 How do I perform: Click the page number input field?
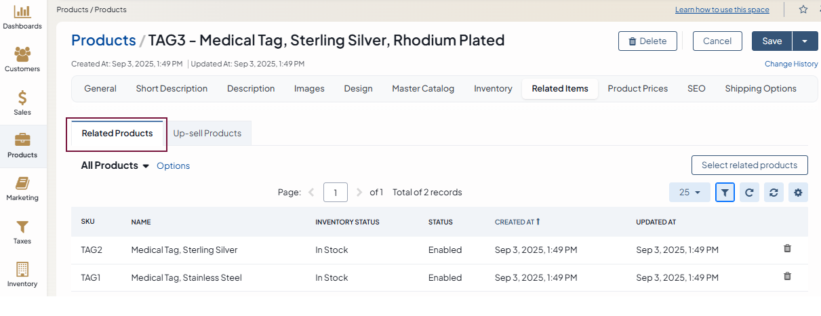(x=336, y=193)
